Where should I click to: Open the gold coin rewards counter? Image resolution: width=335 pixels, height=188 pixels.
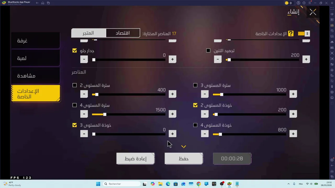288,3
